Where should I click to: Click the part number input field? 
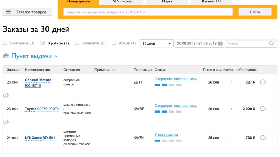pyautogui.click(x=148, y=12)
